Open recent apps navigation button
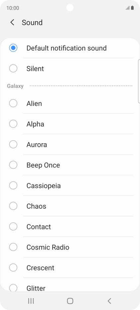 31,301
